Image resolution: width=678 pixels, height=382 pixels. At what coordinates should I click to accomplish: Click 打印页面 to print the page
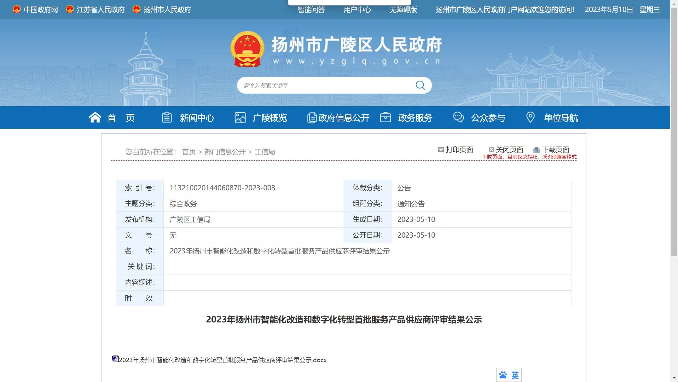[459, 150]
